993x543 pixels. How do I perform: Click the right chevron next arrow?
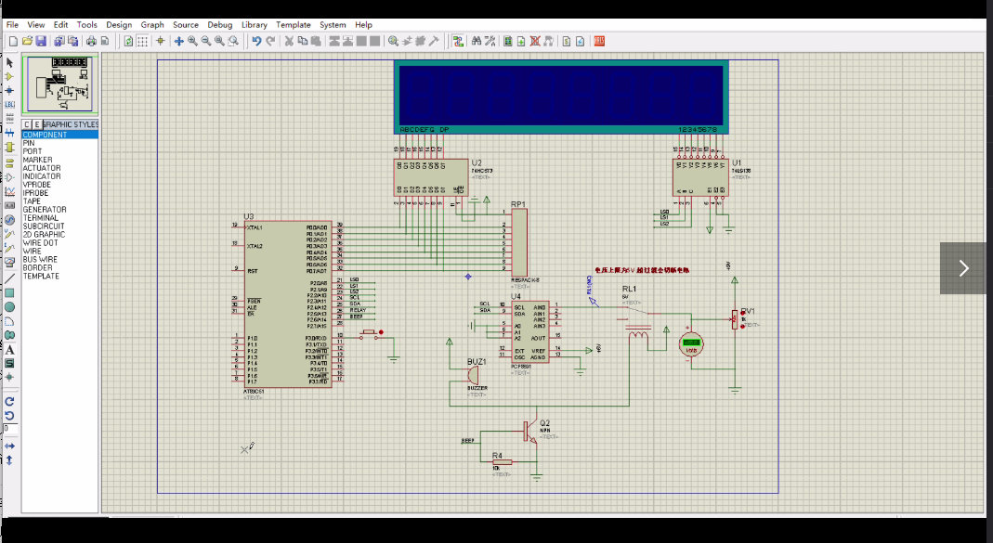click(x=963, y=268)
